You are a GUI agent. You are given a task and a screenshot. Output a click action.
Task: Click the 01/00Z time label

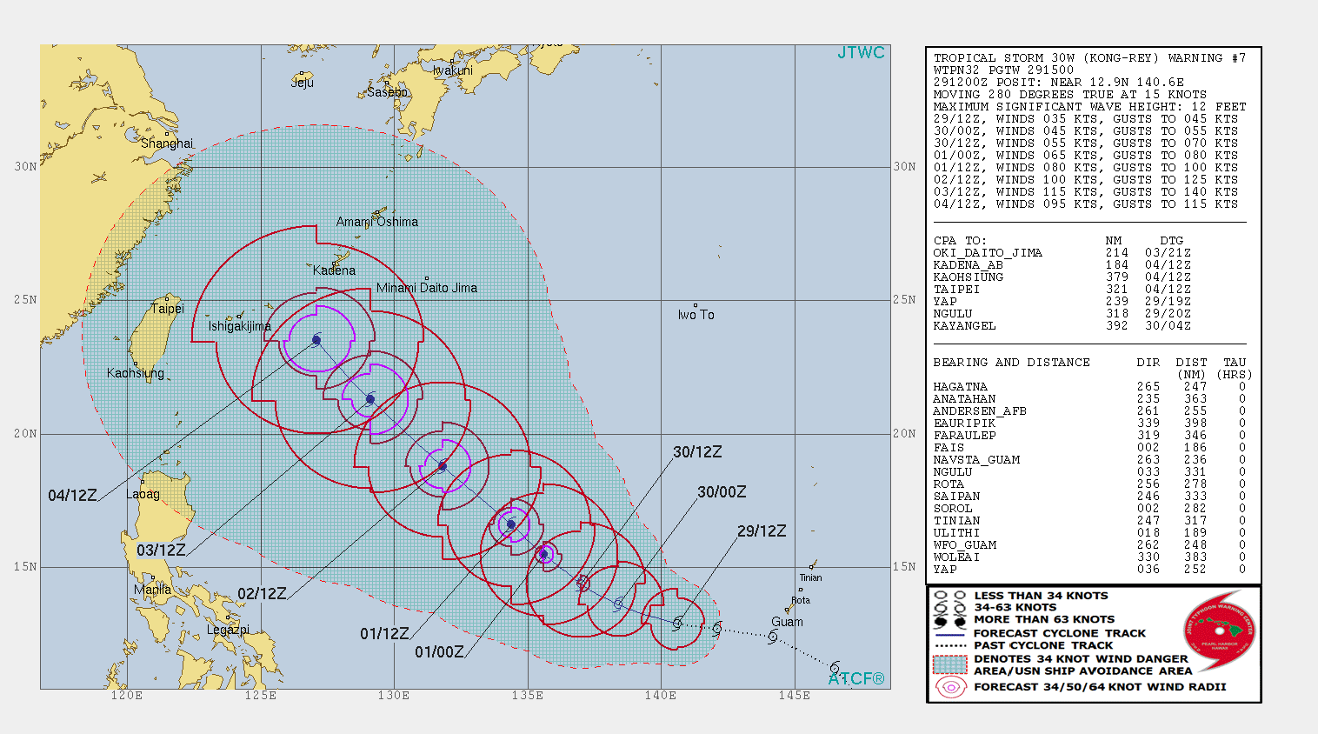(439, 652)
